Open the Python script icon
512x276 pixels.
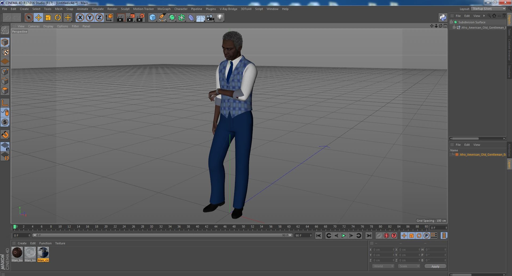443,18
